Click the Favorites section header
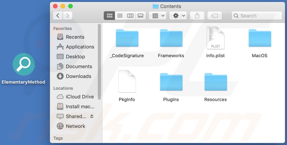 62,29
